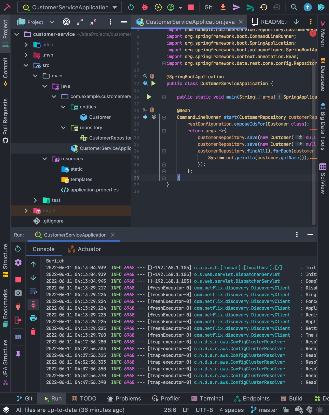Screen dimensions: 329x415
Task: Toggle the read-only lock in status bar
Action: point(286,410)
